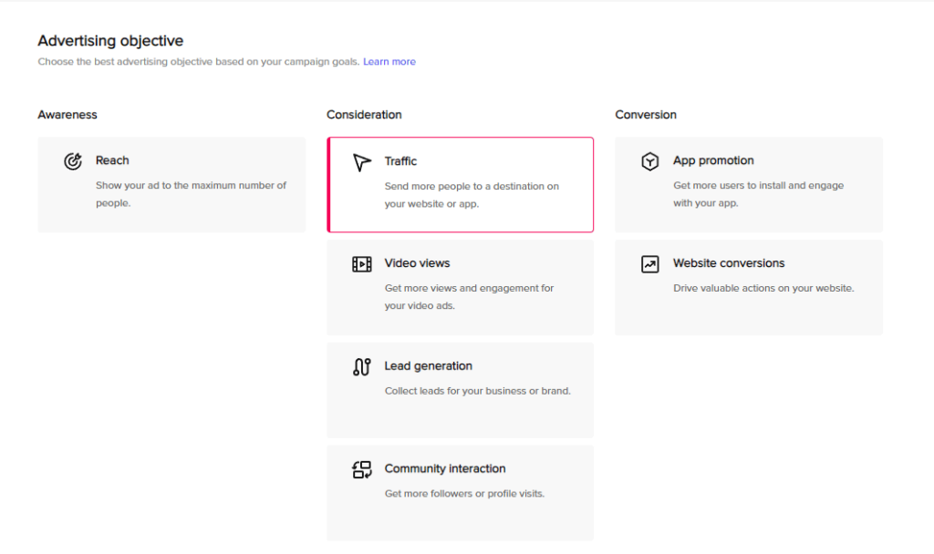Click the Community interaction icon
The image size is (934, 554).
click(362, 470)
